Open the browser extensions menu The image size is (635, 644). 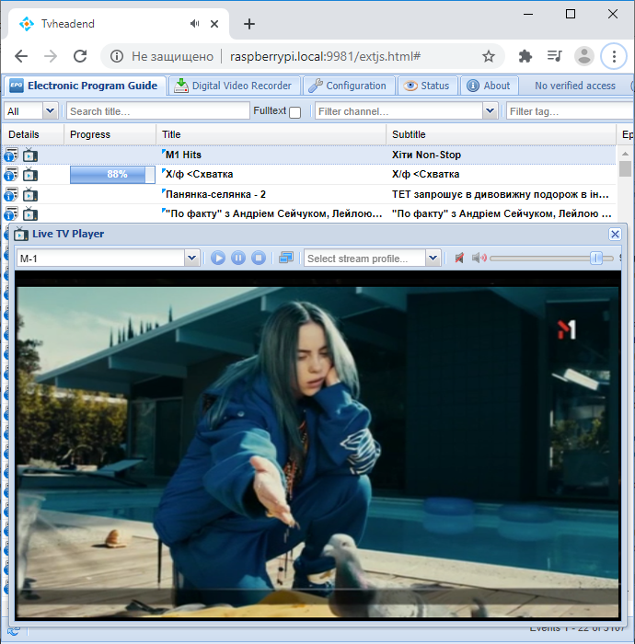[x=525, y=56]
